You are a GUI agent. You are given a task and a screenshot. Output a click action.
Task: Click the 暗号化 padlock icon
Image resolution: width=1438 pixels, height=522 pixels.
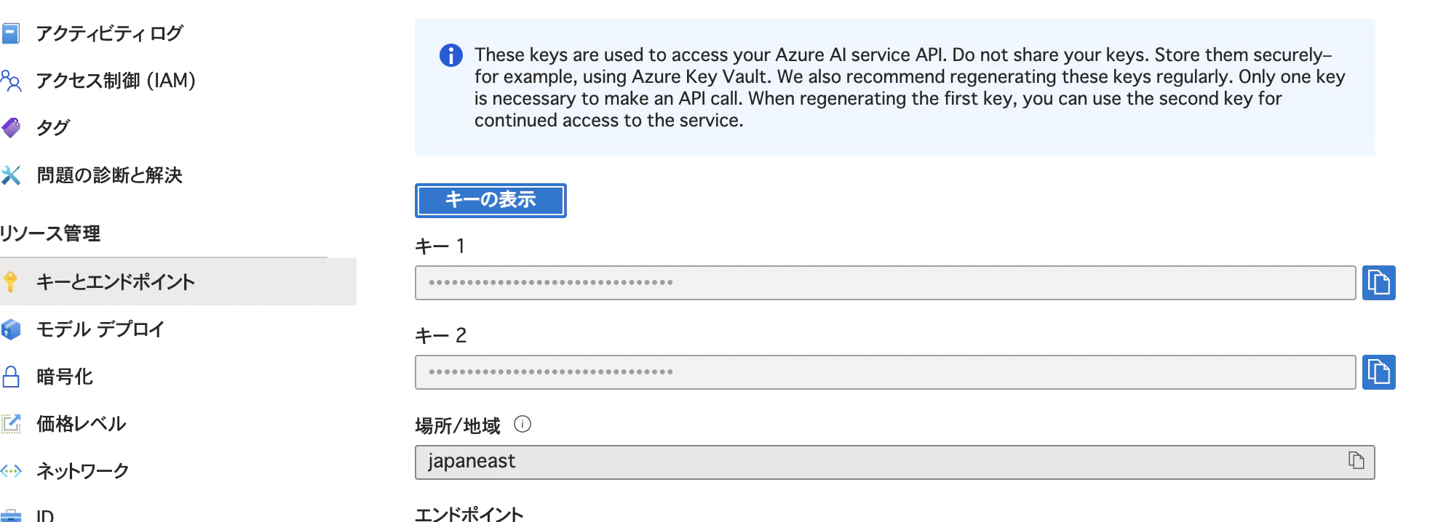pos(12,376)
